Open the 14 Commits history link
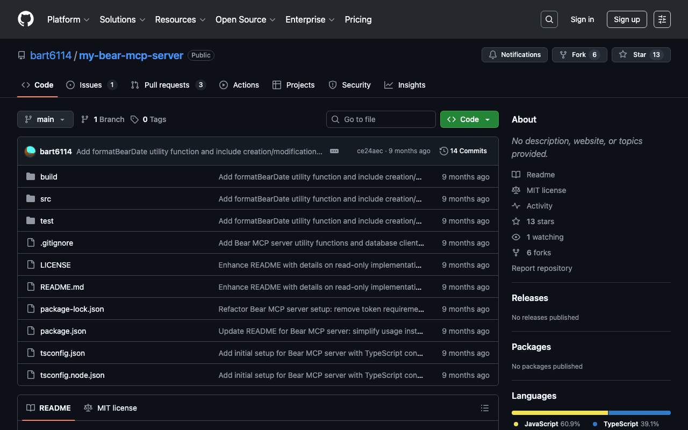The image size is (688, 430). pyautogui.click(x=463, y=151)
